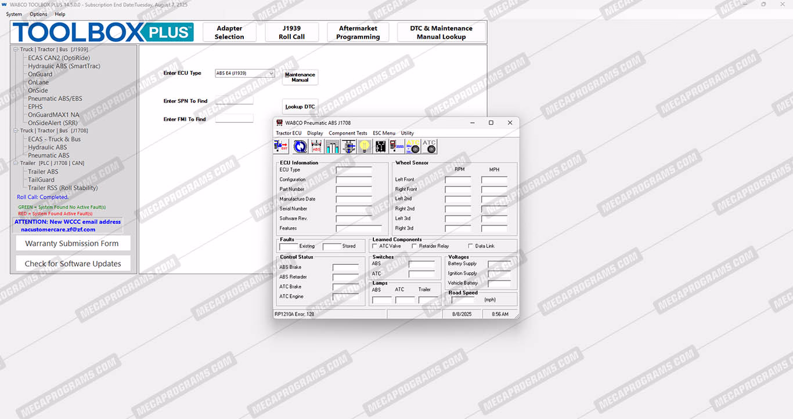The height and width of the screenshot is (419, 793).
Task: Select OnSide in the tree
Action: click(x=38, y=90)
